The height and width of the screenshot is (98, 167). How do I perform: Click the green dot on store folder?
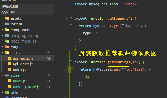(x=48, y=75)
